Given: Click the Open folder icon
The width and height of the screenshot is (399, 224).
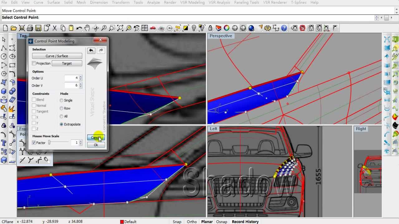Looking at the screenshot, I should [x=13, y=28].
